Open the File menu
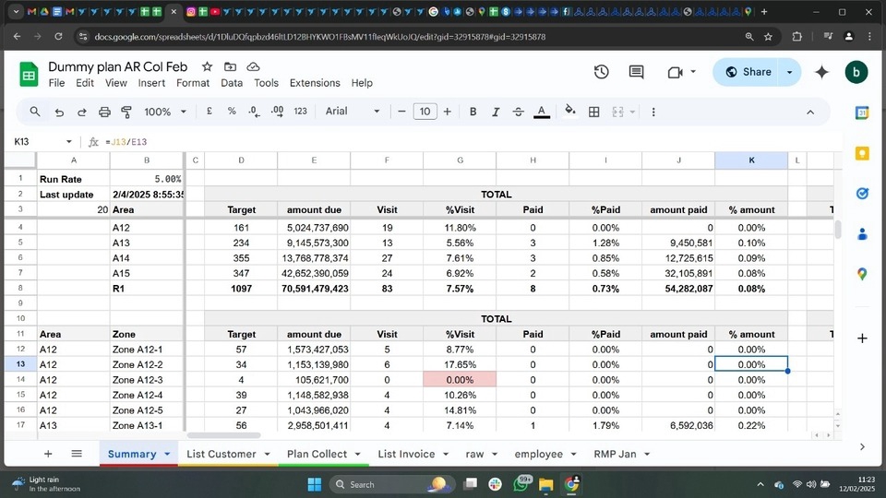Viewport: 886px width, 498px height. pos(56,83)
